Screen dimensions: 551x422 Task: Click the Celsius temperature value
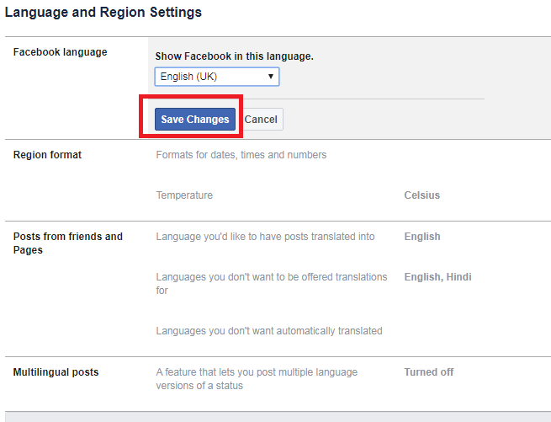[x=422, y=195]
